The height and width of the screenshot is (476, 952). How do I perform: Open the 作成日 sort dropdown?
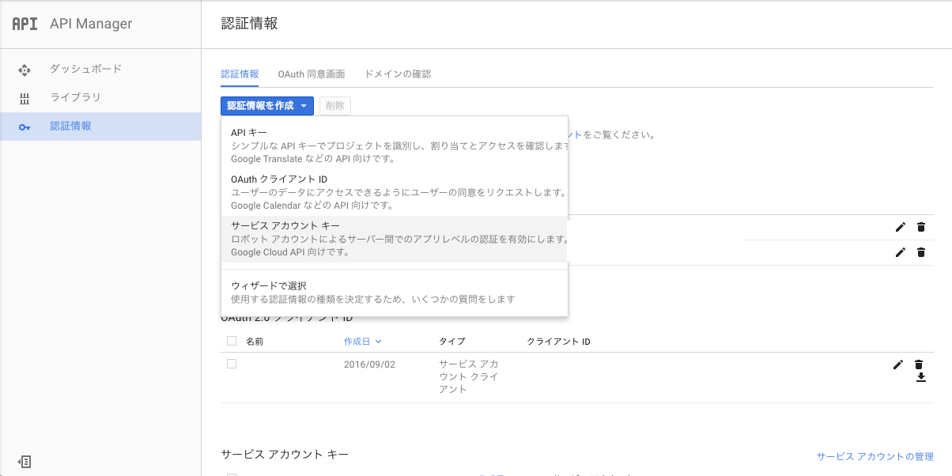pyautogui.click(x=362, y=340)
